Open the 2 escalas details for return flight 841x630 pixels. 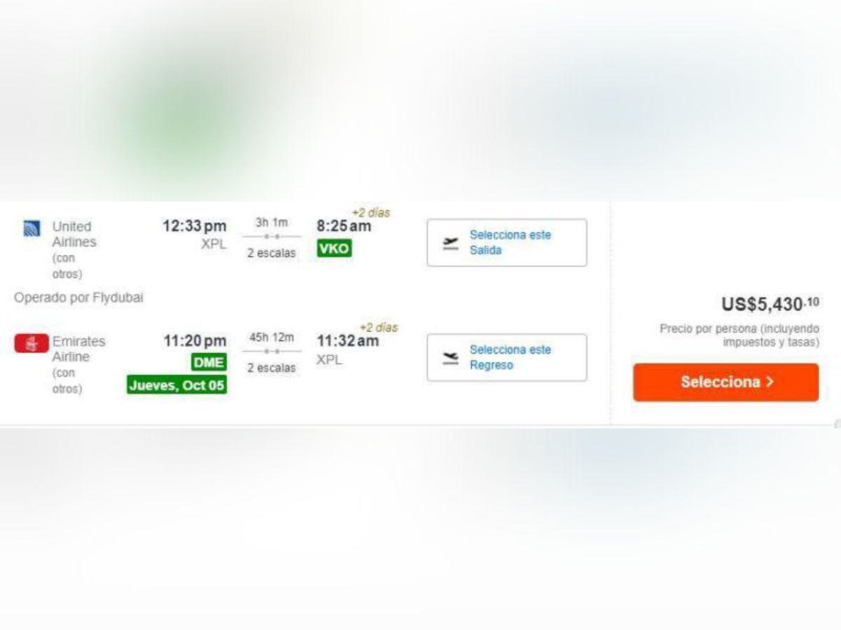coord(271,368)
